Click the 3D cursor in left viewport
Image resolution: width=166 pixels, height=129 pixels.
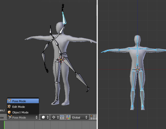tap(61, 60)
